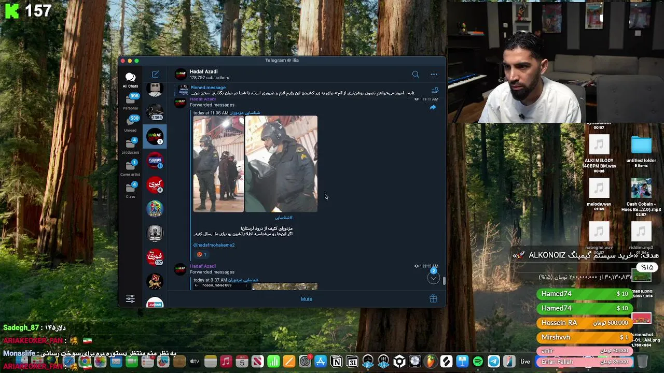This screenshot has height=373, width=664.
Task: Click the %15 donation goal progress indicator
Action: tap(647, 267)
